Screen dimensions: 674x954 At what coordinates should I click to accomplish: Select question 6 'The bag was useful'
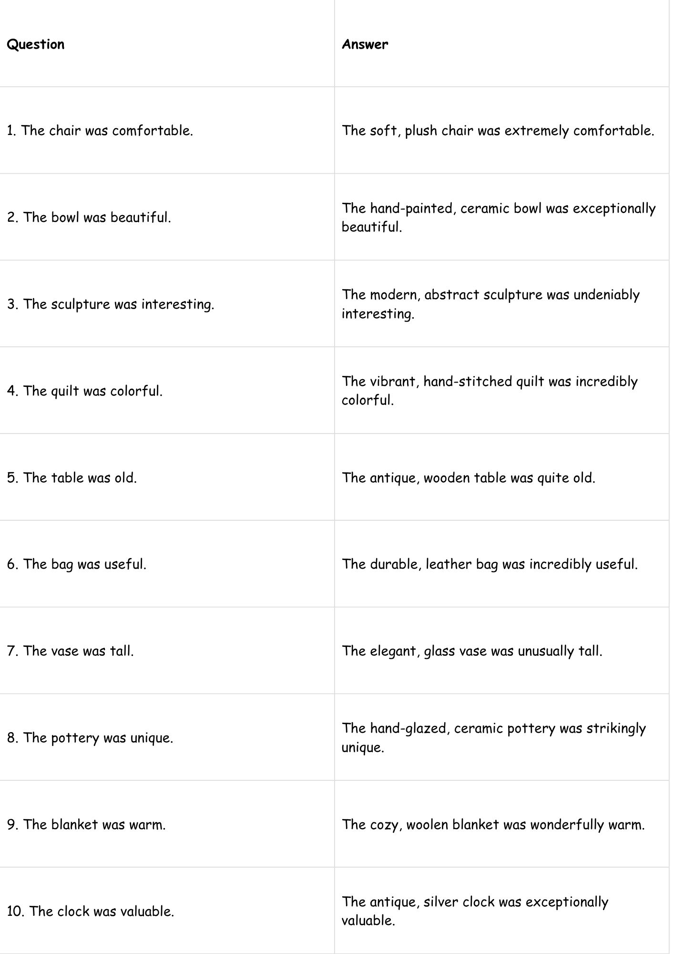tap(77, 564)
